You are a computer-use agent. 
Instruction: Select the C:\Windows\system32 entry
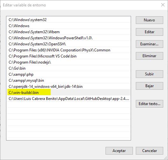69,20
